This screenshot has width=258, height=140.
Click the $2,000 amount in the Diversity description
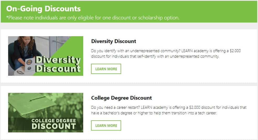click(x=235, y=51)
